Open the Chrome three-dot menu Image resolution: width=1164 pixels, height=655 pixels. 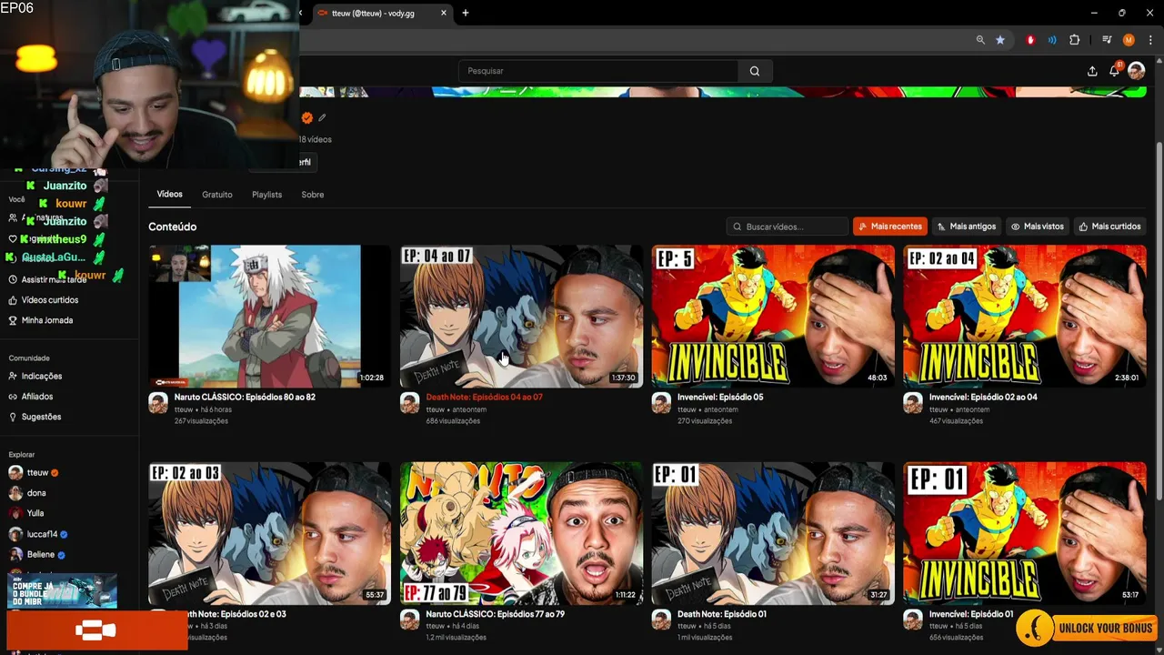click(1150, 40)
